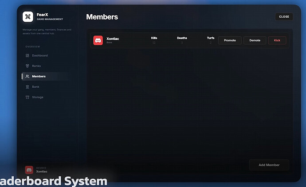Image resolution: width=306 pixels, height=187 pixels.
Task: Promote member Xontiac
Action: pyautogui.click(x=230, y=40)
